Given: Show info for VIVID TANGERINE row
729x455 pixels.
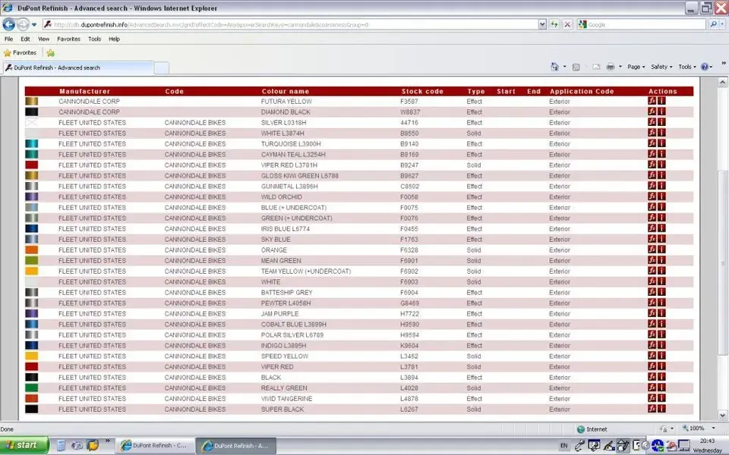Looking at the screenshot, I should 661,398.
